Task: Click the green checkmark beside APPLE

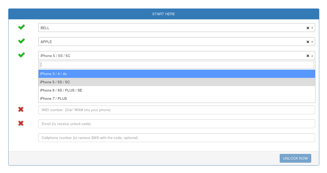Action: click(21, 41)
